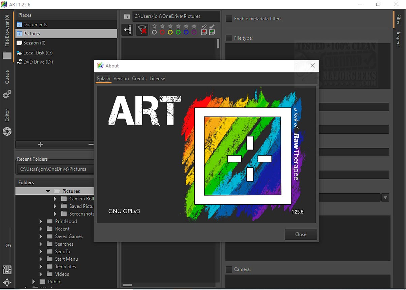This screenshot has width=406, height=290.
Task: Open the Recent Folders combo box
Action: [x=56, y=169]
